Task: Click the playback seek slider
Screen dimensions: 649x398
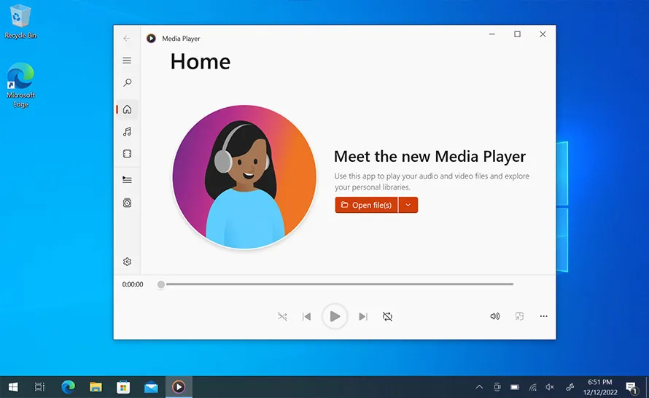Action: pos(335,284)
